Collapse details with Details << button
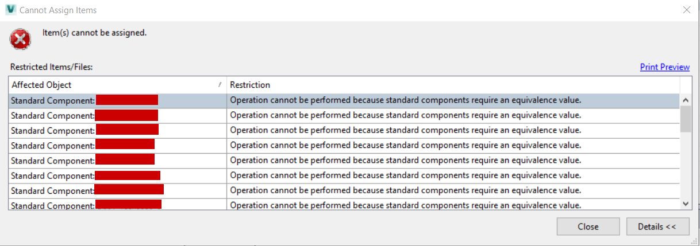 (657, 227)
